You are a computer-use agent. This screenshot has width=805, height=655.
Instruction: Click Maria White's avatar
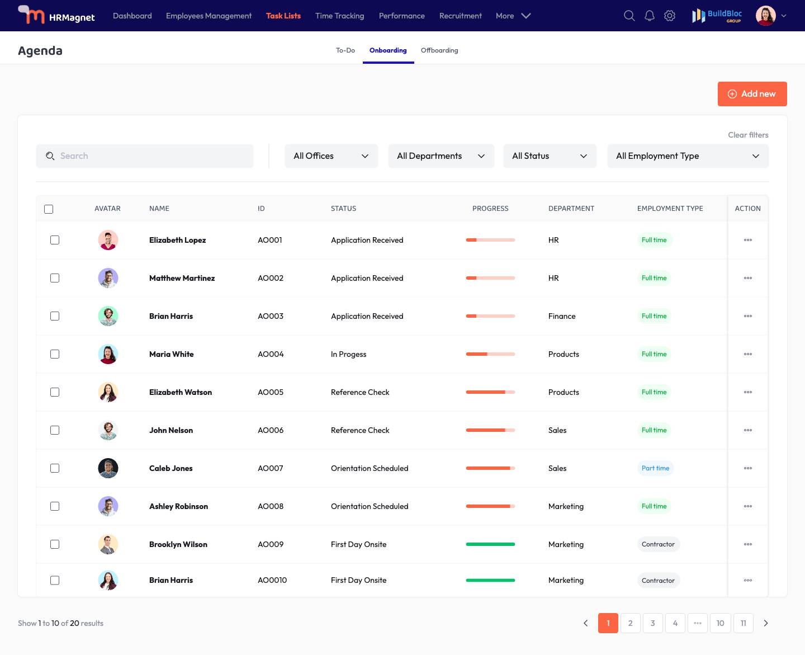click(x=108, y=354)
